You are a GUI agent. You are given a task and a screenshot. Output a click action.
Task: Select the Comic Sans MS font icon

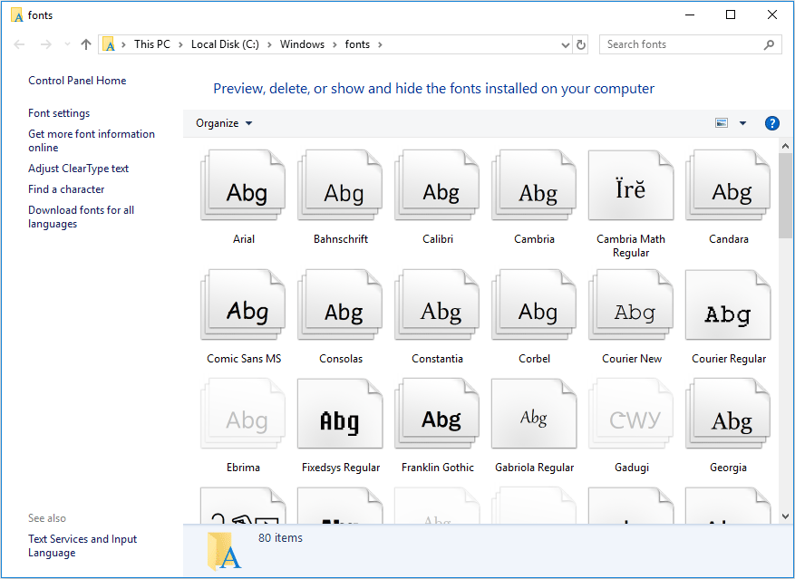tap(243, 304)
